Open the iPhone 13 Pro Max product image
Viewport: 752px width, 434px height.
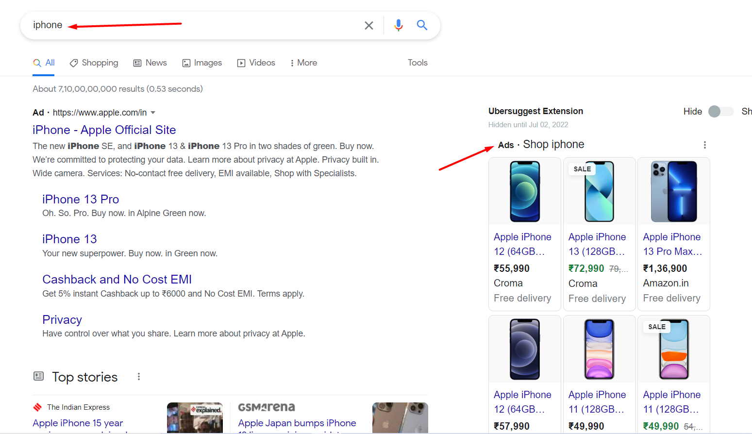(674, 192)
